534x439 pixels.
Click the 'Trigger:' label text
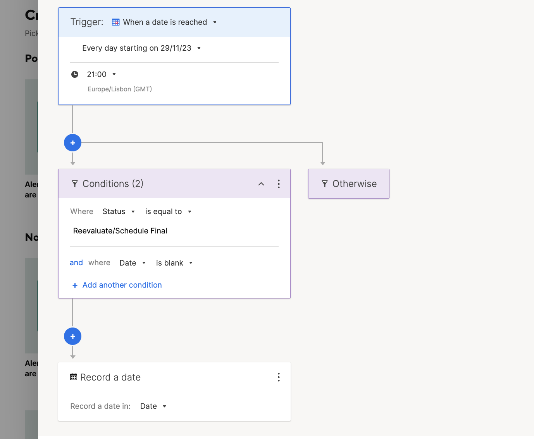[87, 22]
